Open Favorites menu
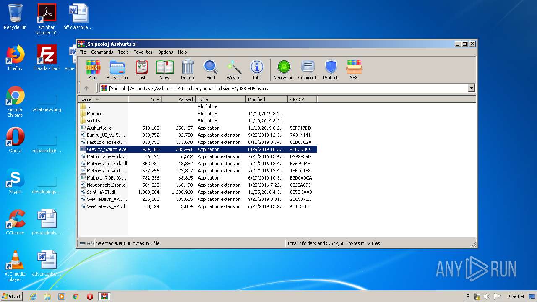This screenshot has width=537, height=302. (x=143, y=52)
